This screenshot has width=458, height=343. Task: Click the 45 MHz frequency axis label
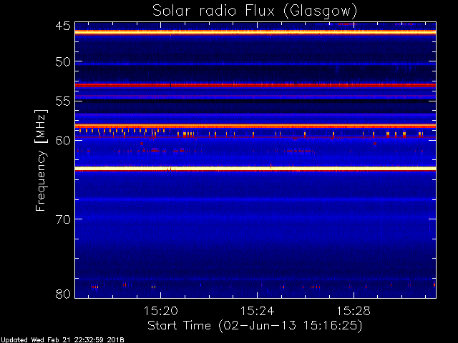pyautogui.click(x=63, y=26)
